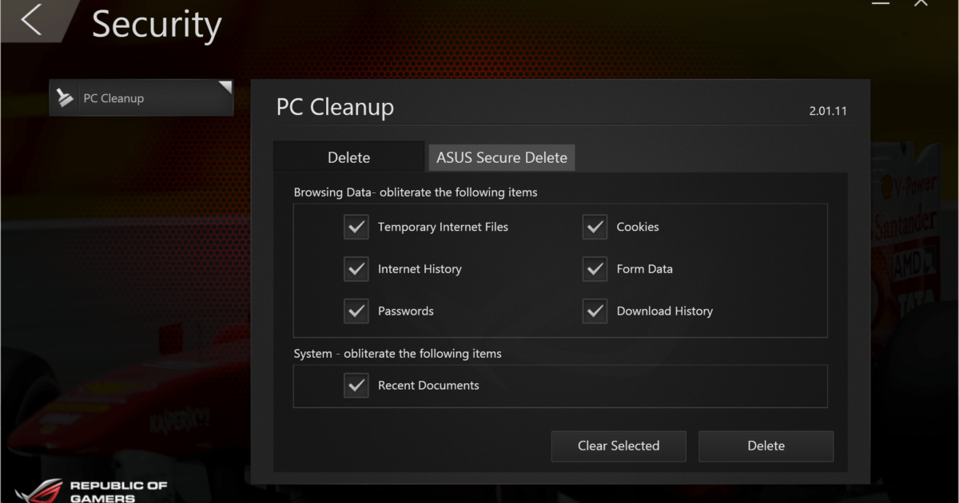Disable the Cookies checkbox

[595, 227]
